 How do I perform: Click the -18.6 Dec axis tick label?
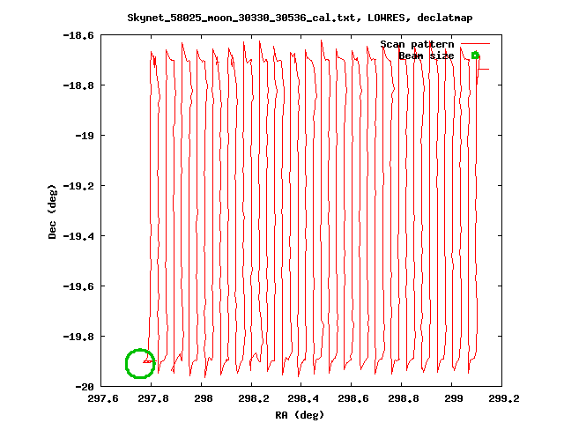[78, 35]
